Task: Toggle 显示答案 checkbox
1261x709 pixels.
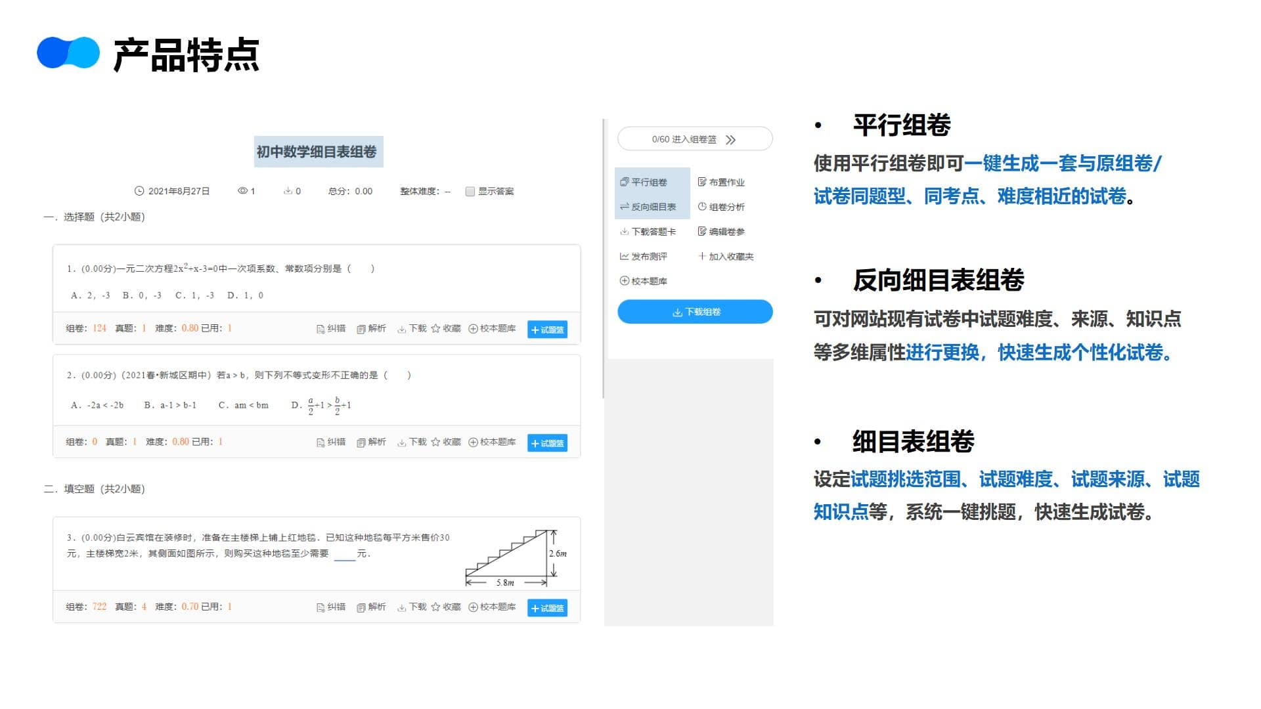Action: (x=470, y=192)
